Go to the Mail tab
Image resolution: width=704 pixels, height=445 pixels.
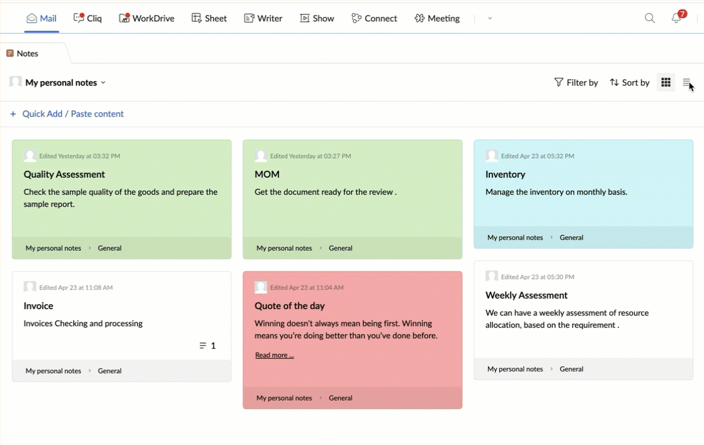point(41,18)
